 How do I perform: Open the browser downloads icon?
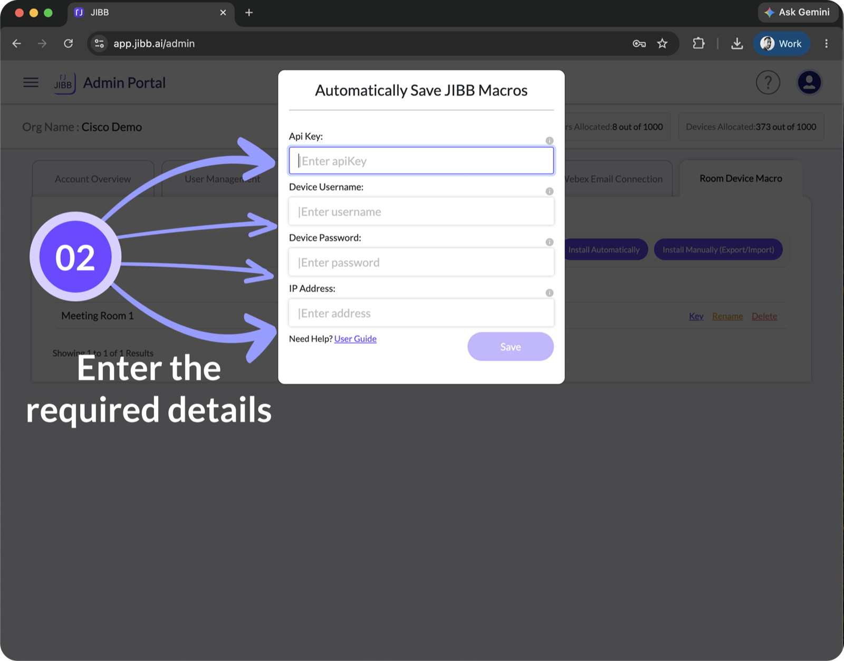point(737,44)
